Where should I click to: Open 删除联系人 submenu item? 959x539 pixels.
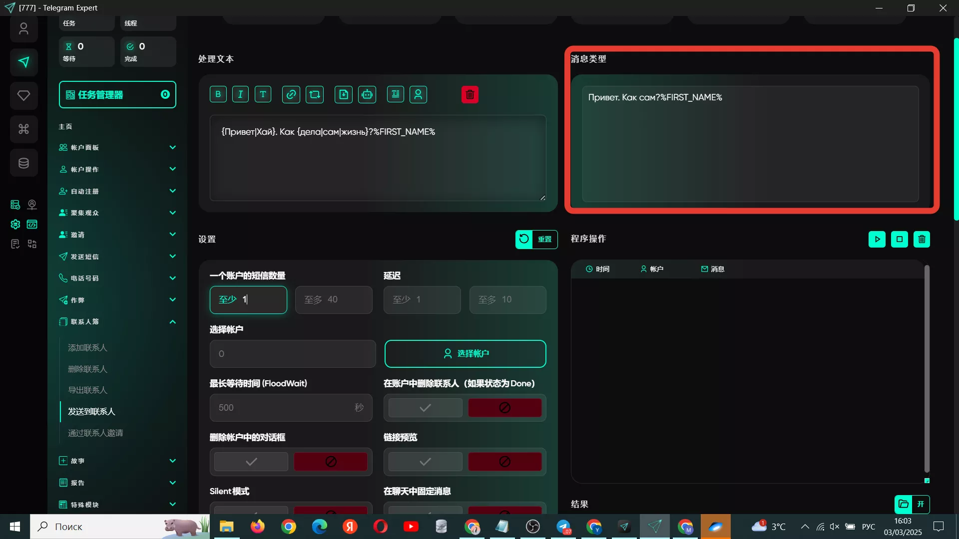87,369
